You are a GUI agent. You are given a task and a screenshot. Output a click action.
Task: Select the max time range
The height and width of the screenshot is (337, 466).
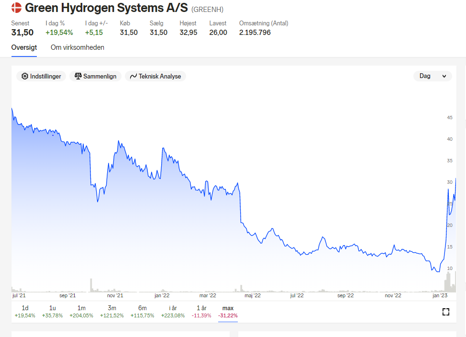coord(228,312)
